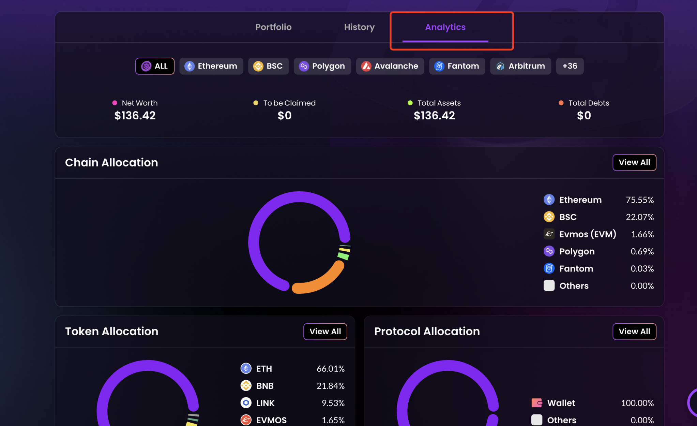Click the BSC icon in Chain Allocation legend
This screenshot has height=426, width=697.
click(x=549, y=217)
